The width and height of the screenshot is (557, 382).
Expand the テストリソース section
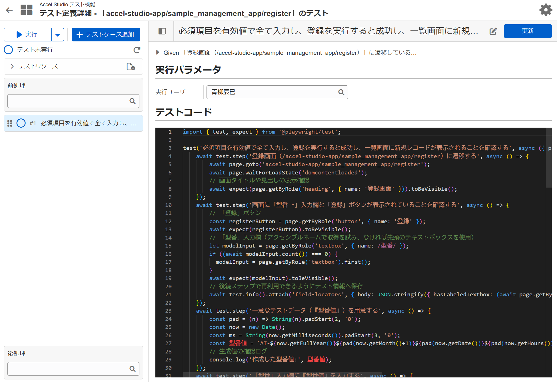(x=12, y=66)
